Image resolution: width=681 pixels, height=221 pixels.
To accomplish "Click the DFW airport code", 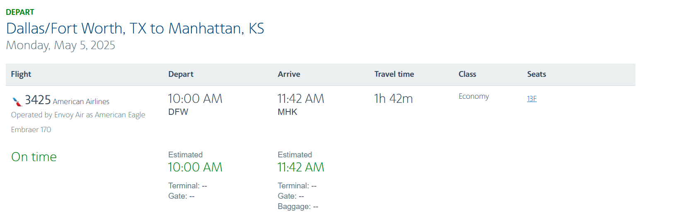I will [x=178, y=112].
